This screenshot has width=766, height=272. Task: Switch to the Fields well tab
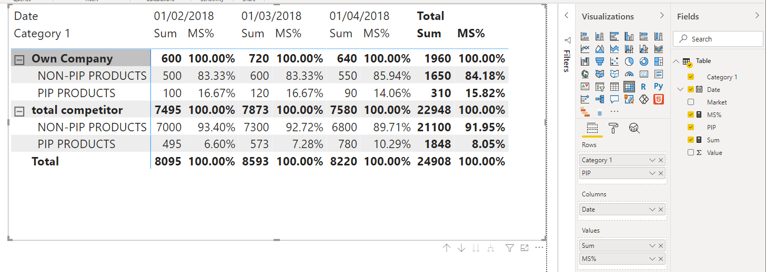point(592,128)
